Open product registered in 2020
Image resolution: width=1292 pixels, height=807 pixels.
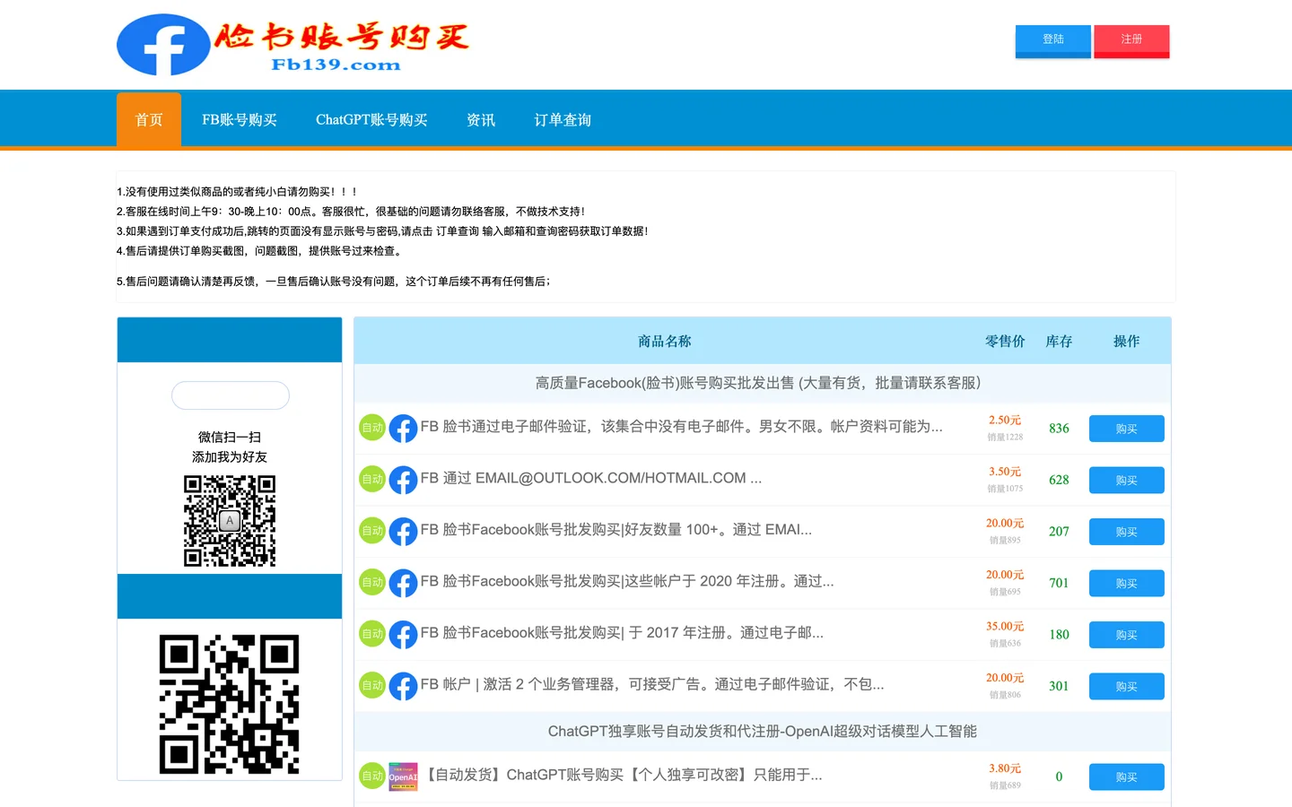[627, 581]
